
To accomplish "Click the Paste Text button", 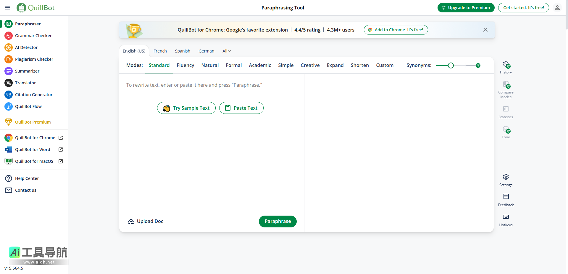I will [x=241, y=108].
